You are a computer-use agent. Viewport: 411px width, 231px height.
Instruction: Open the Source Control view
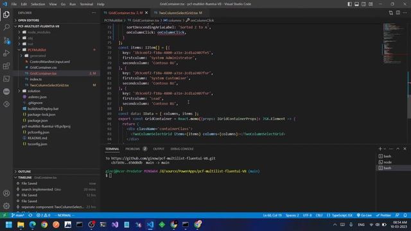(6, 40)
